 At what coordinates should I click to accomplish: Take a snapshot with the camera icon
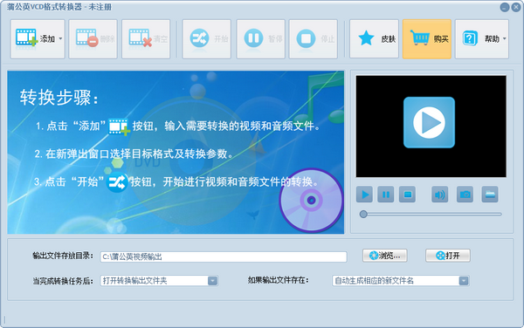(x=465, y=195)
